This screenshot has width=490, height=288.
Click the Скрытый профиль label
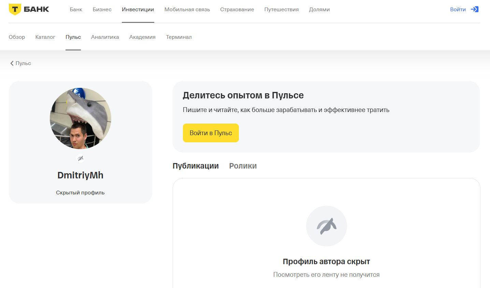tap(80, 193)
